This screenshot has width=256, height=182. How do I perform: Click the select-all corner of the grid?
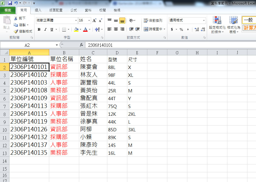pyautogui.click(x=4, y=53)
